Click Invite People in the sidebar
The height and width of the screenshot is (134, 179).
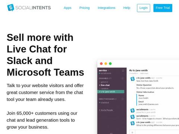coord(106,110)
